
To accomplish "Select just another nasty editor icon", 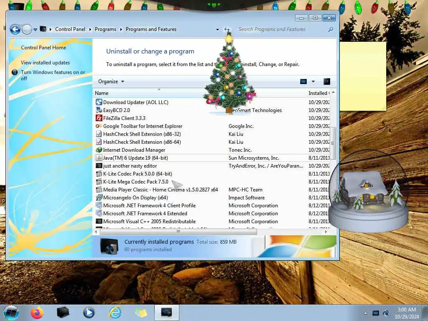I will coord(99,166).
